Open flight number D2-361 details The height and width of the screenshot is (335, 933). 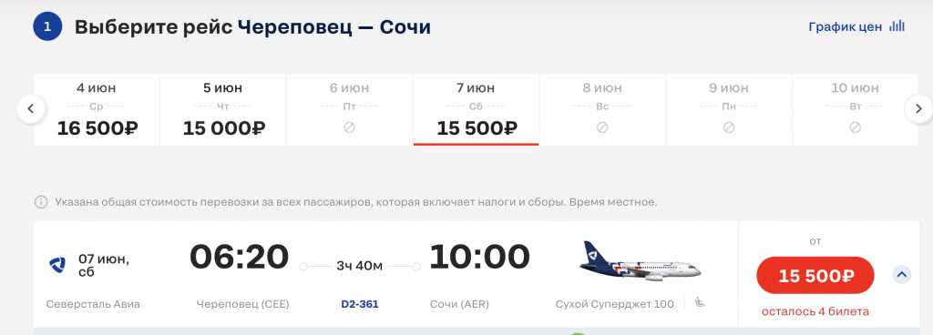(x=359, y=304)
